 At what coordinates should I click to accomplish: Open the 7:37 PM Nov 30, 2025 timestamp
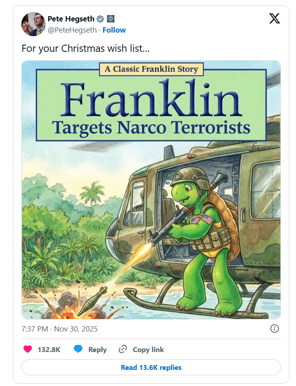(59, 329)
